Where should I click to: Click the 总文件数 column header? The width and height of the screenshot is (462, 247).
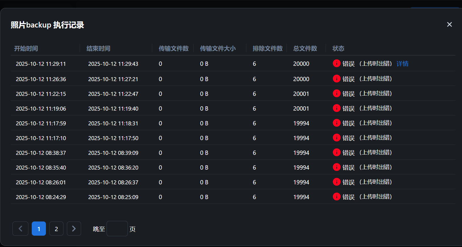tap(305, 48)
